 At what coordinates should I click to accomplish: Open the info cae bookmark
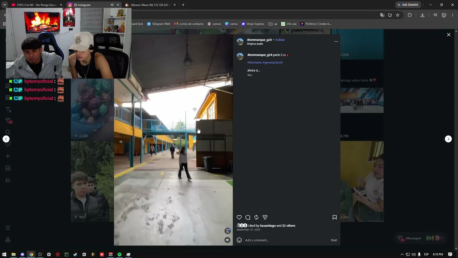point(289,24)
